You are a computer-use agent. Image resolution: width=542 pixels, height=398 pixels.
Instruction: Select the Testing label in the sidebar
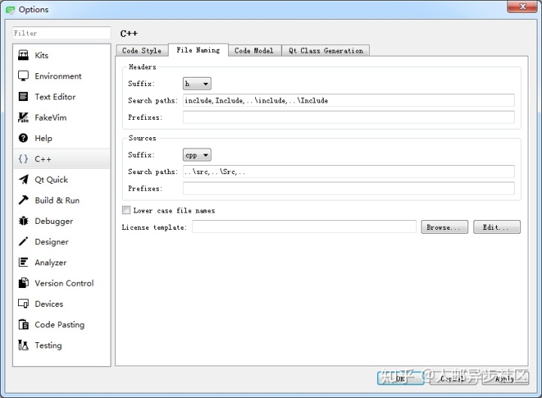click(x=48, y=345)
